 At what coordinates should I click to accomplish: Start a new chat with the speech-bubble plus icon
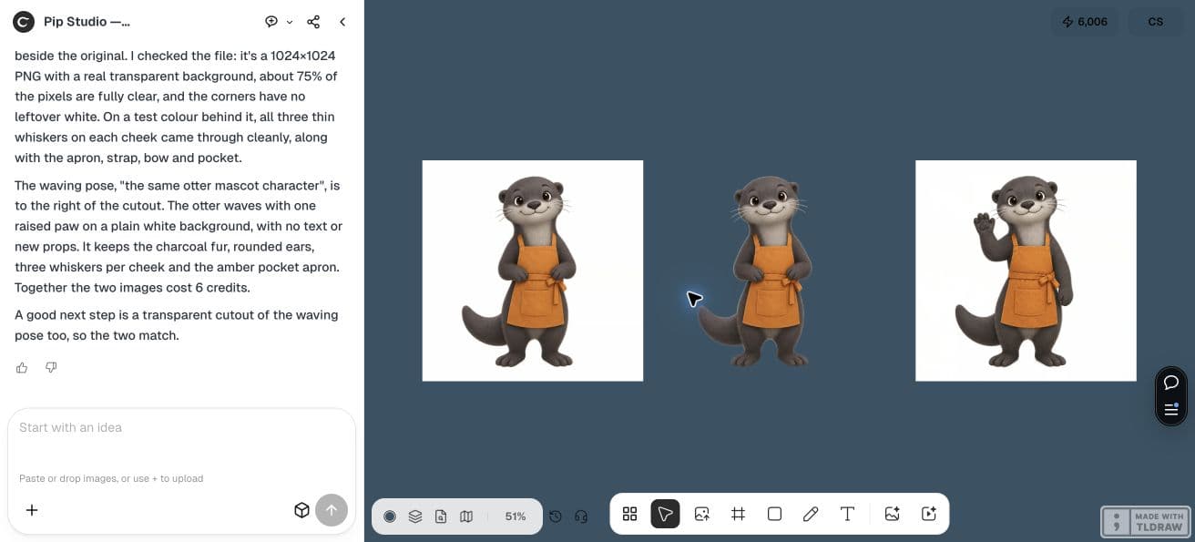[271, 22]
